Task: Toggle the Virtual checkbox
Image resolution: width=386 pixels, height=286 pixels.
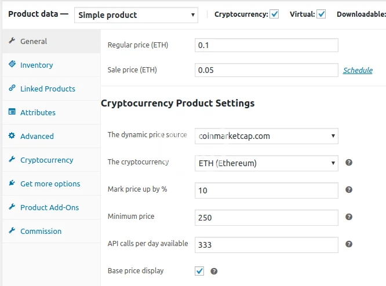Action: [321, 14]
